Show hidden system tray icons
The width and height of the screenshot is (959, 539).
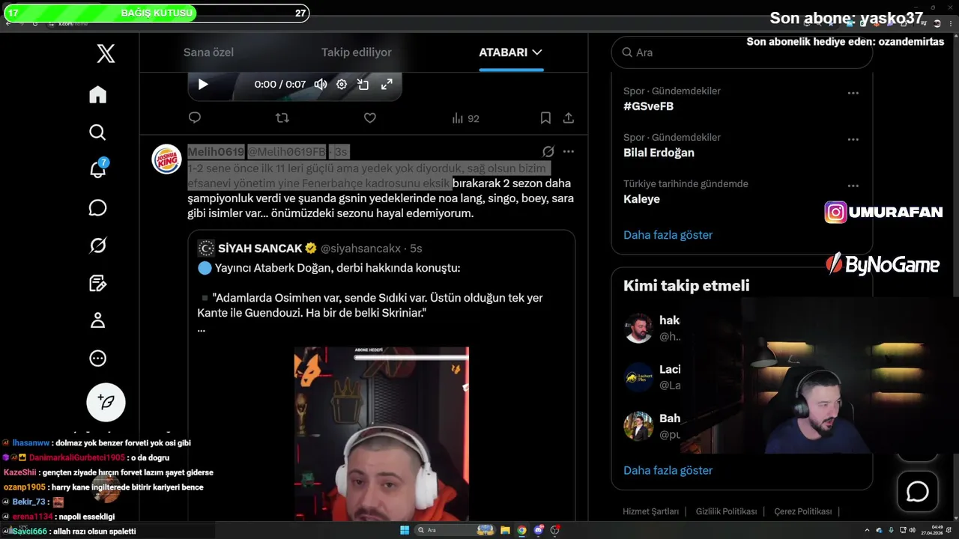(x=867, y=530)
